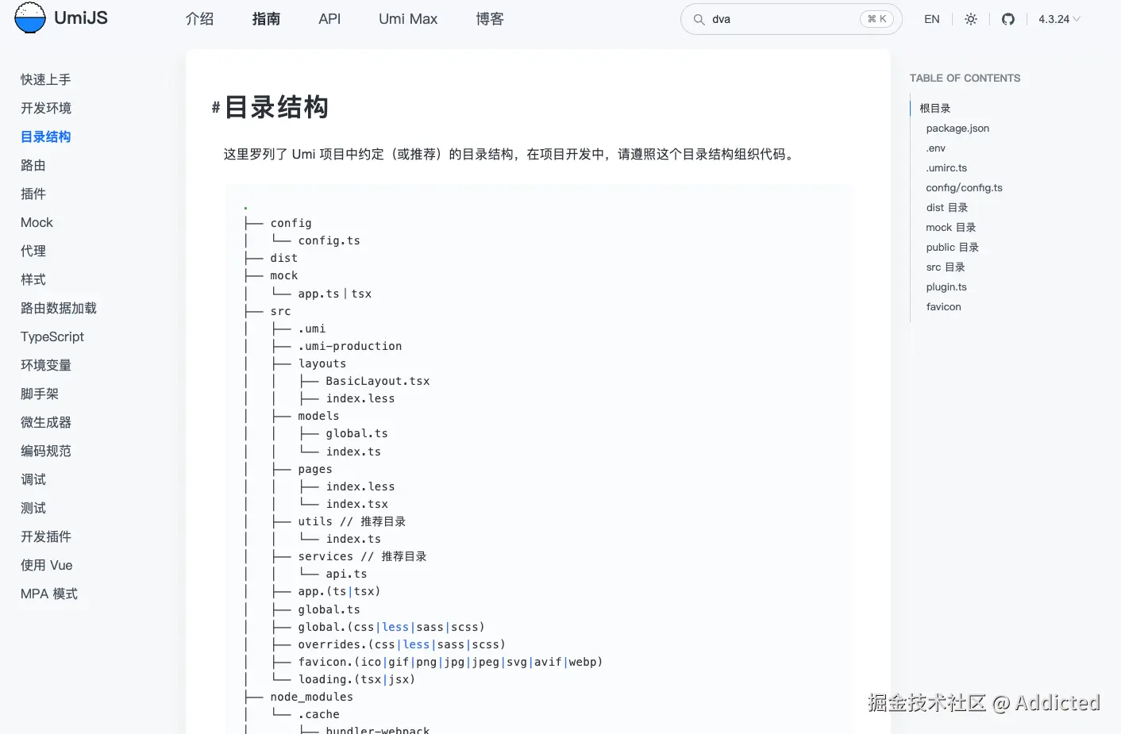Click the 'favicon.(ico|gif|png...' code line
This screenshot has height=734, width=1121.
450,662
